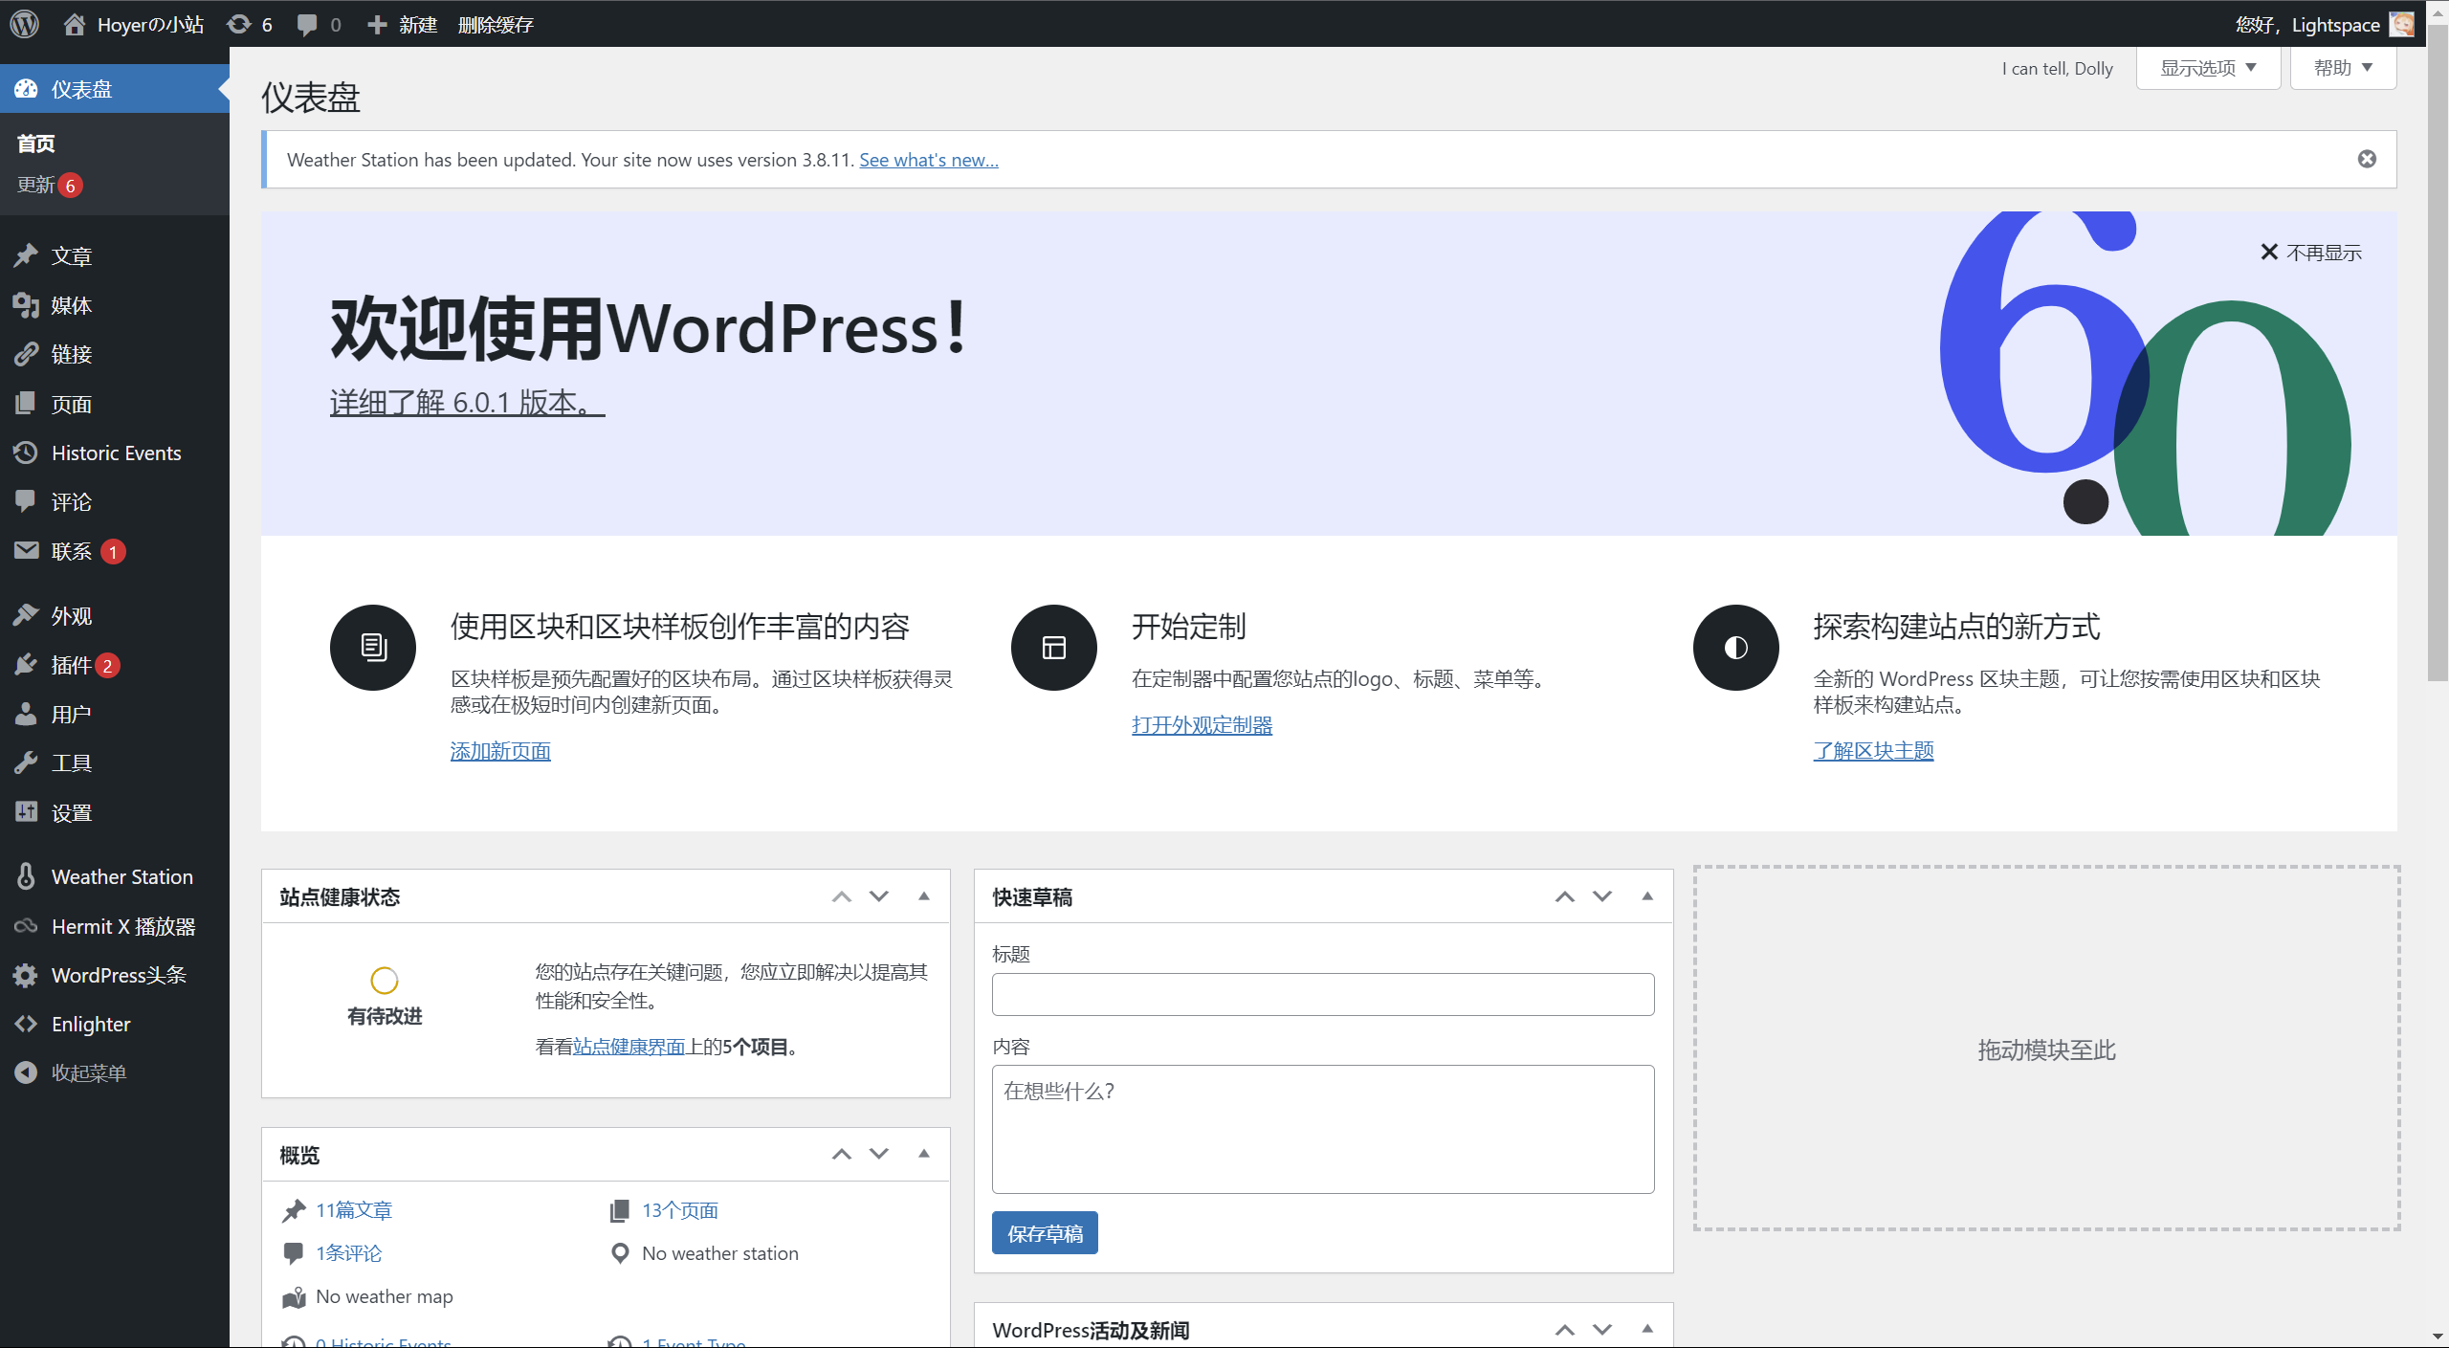Move WordPress活动及新闻 panel up
2449x1348 pixels.
pos(1564,1330)
